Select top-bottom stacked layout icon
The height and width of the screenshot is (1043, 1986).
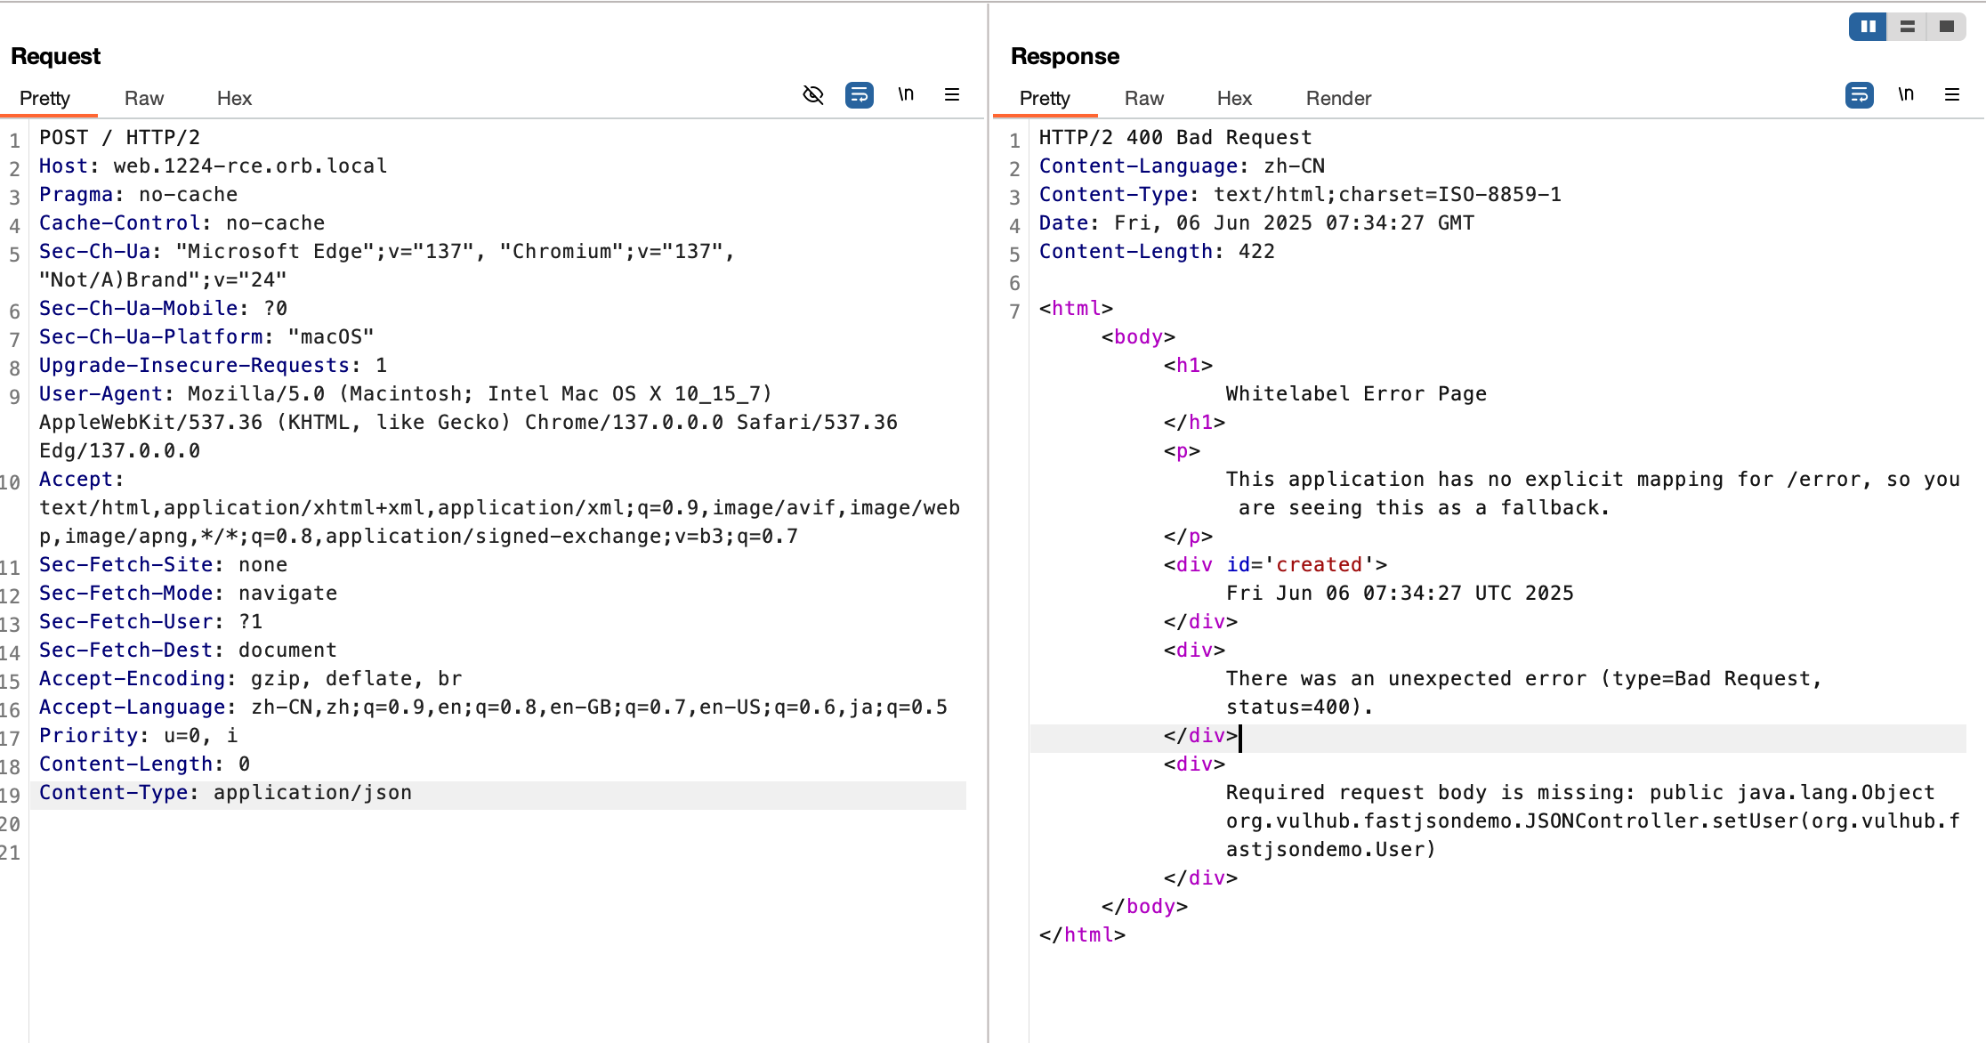tap(1907, 27)
